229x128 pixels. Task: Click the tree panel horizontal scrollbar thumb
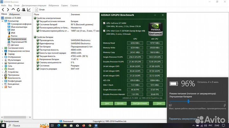click(x=15, y=117)
